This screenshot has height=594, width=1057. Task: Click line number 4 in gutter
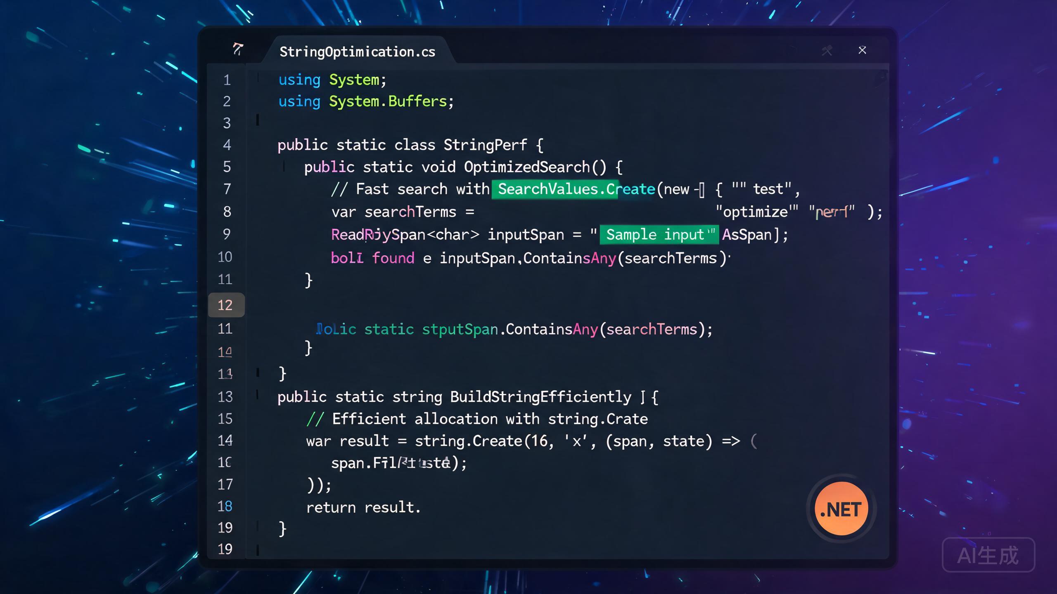tap(227, 145)
